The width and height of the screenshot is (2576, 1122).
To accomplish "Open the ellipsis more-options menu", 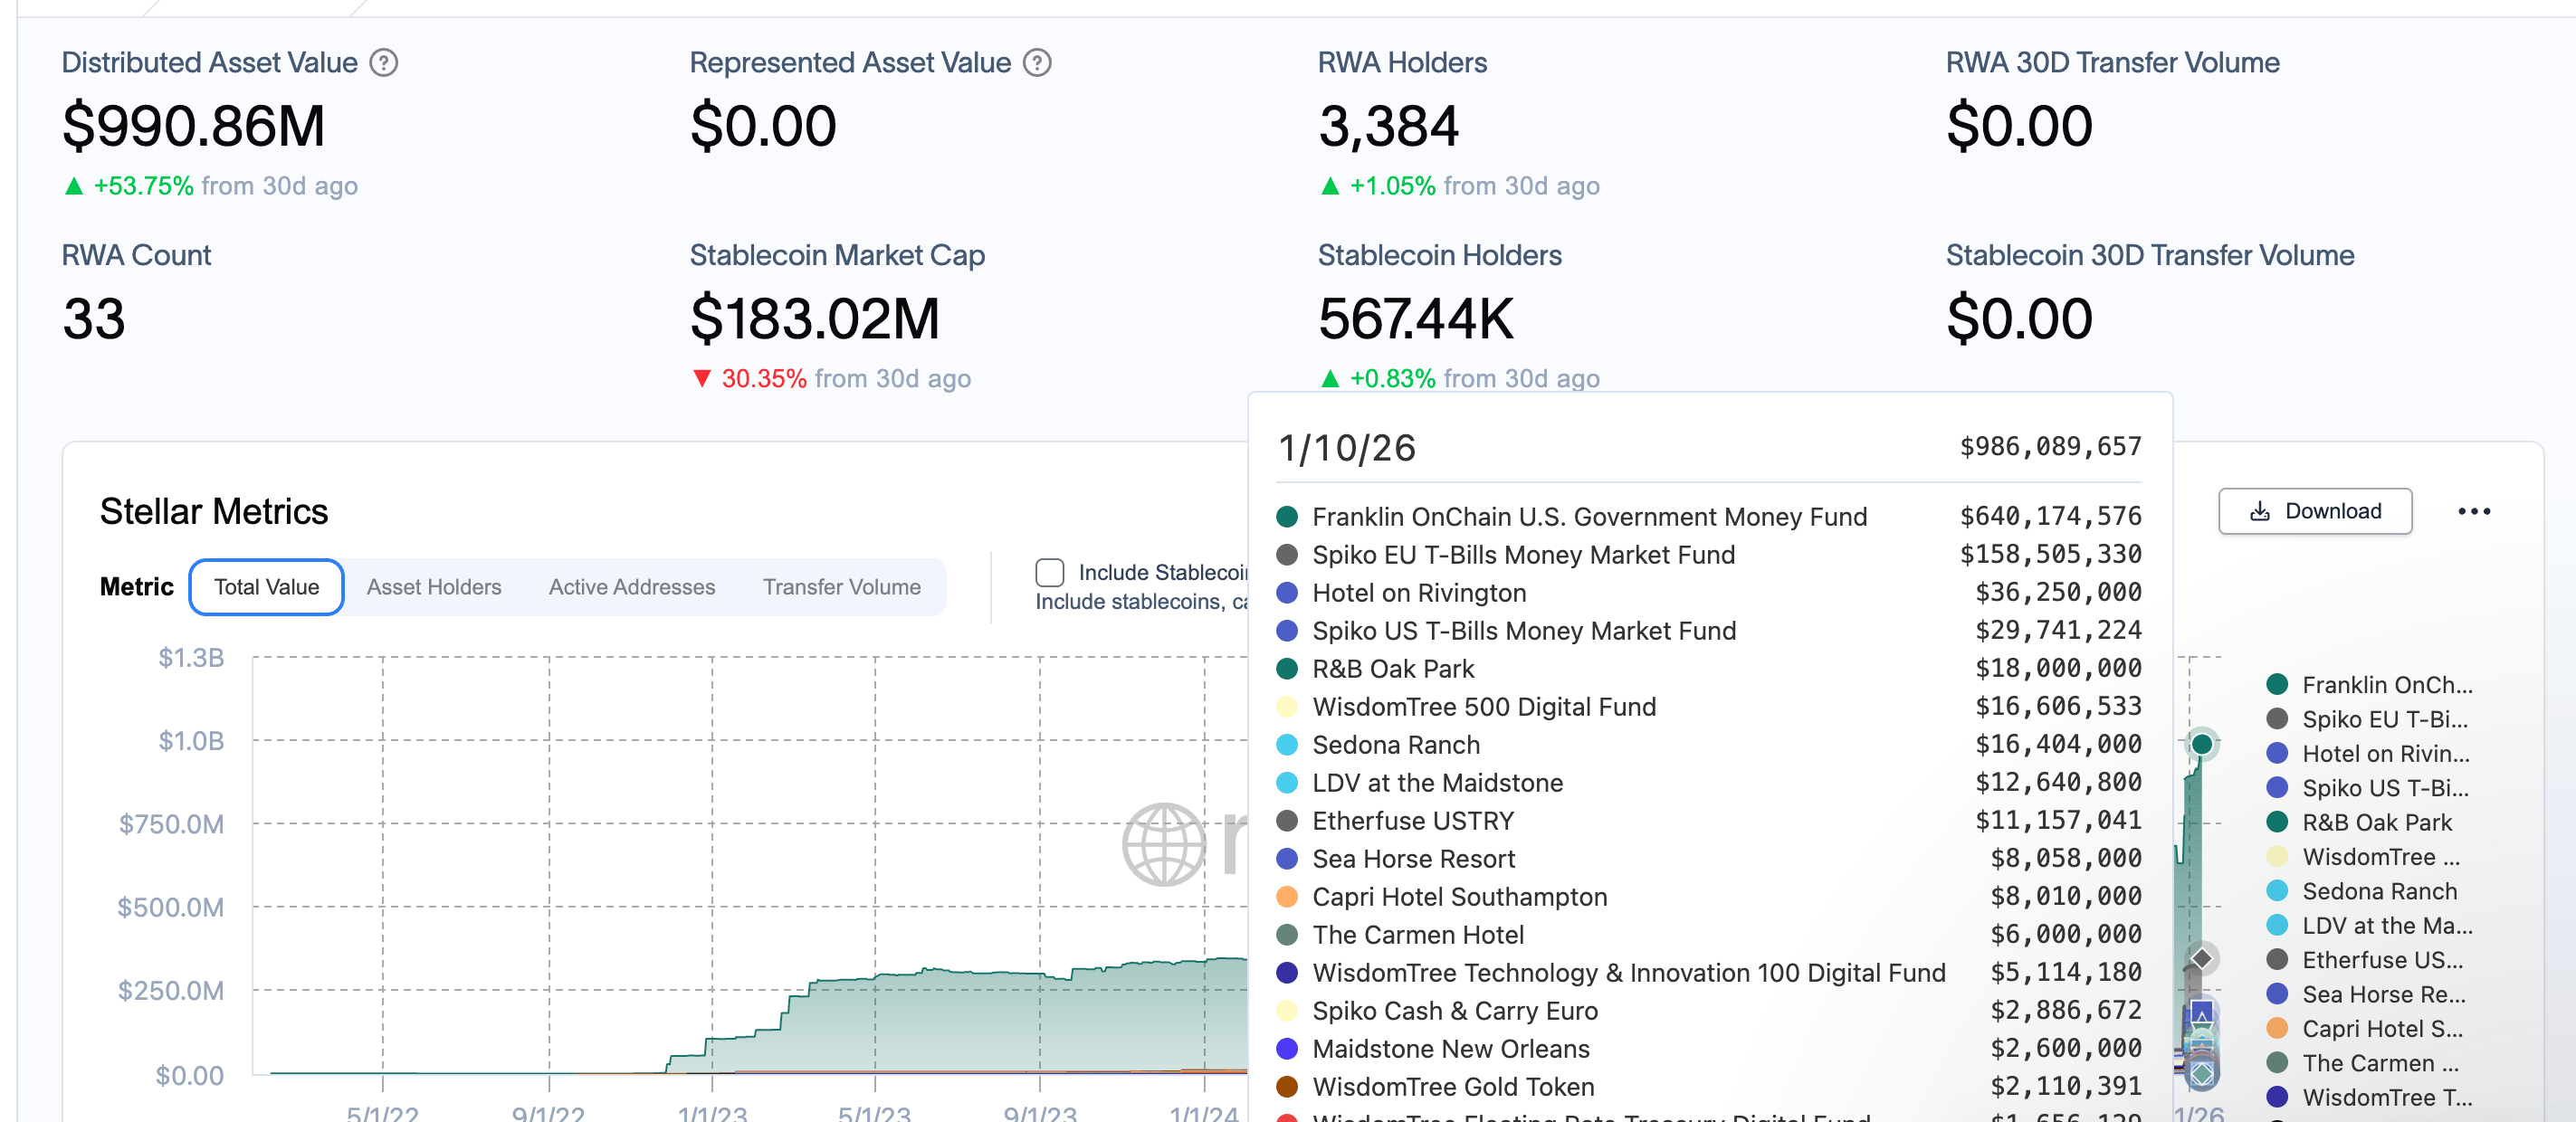I will 2475,511.
